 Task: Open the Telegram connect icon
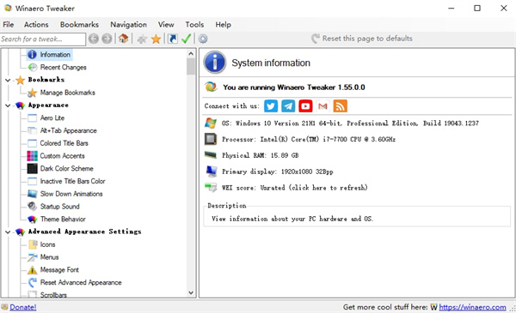click(288, 106)
